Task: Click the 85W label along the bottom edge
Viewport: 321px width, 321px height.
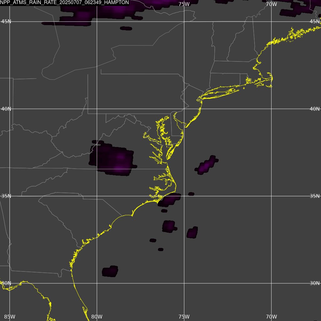Action: pos(10,317)
